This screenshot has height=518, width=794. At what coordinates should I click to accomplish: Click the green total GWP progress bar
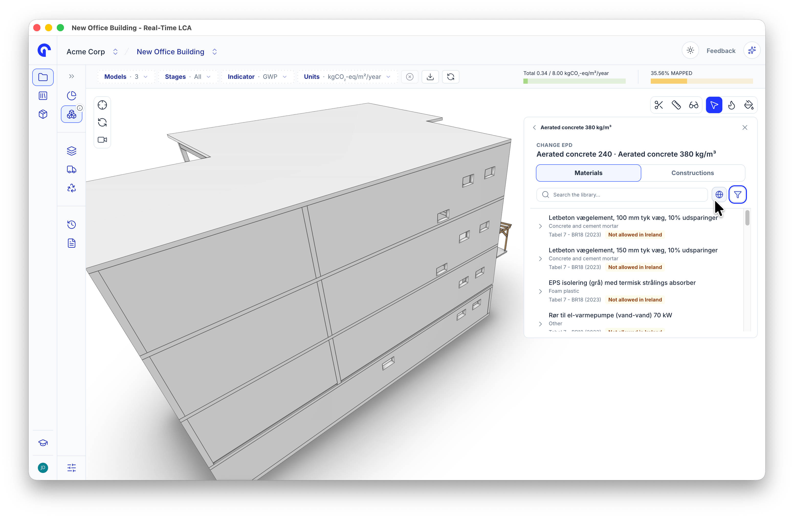pyautogui.click(x=574, y=81)
